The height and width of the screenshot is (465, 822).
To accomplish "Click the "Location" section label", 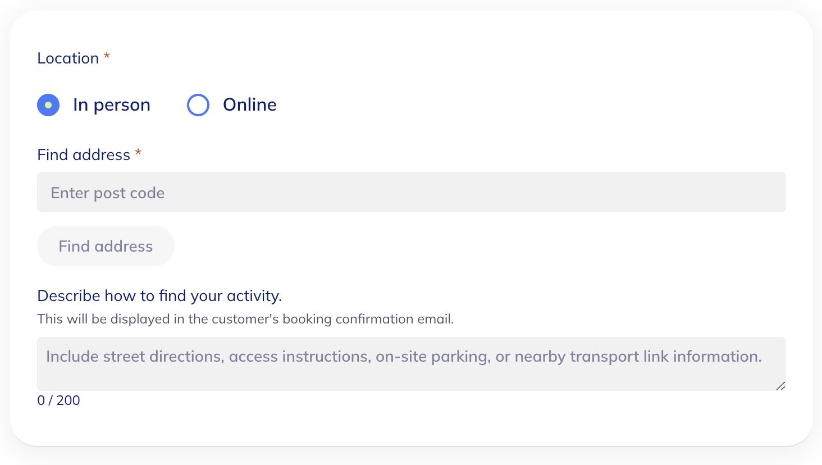I will coord(68,58).
